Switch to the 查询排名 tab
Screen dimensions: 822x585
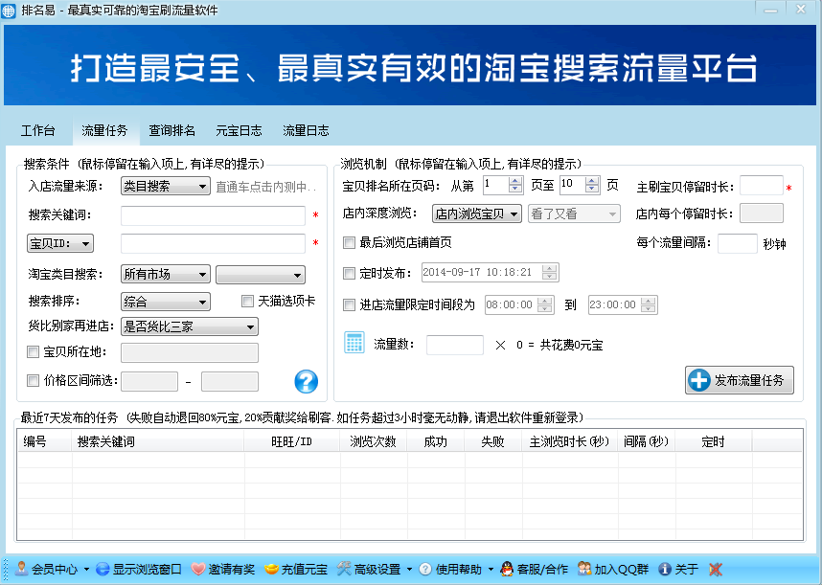coord(171,131)
